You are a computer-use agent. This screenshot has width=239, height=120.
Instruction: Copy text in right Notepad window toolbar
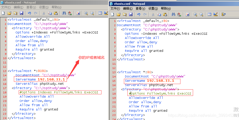pos(159,14)
